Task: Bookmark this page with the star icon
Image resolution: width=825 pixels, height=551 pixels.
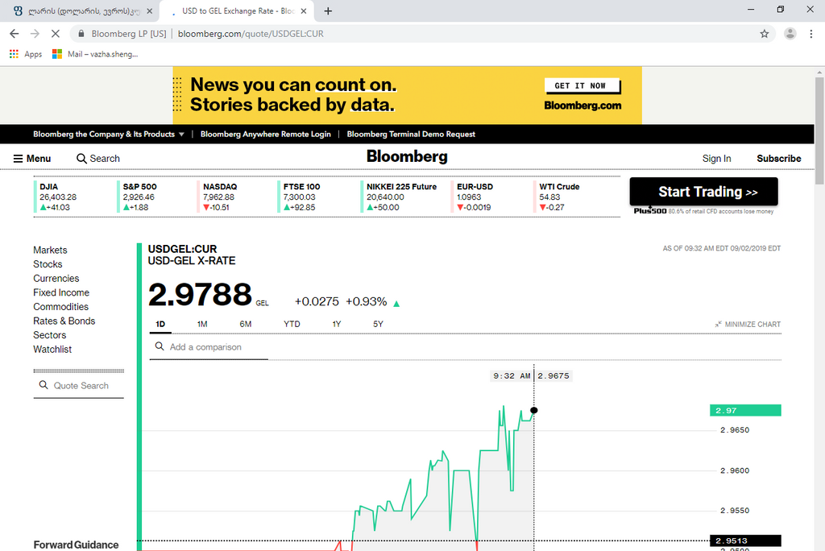Action: click(765, 34)
